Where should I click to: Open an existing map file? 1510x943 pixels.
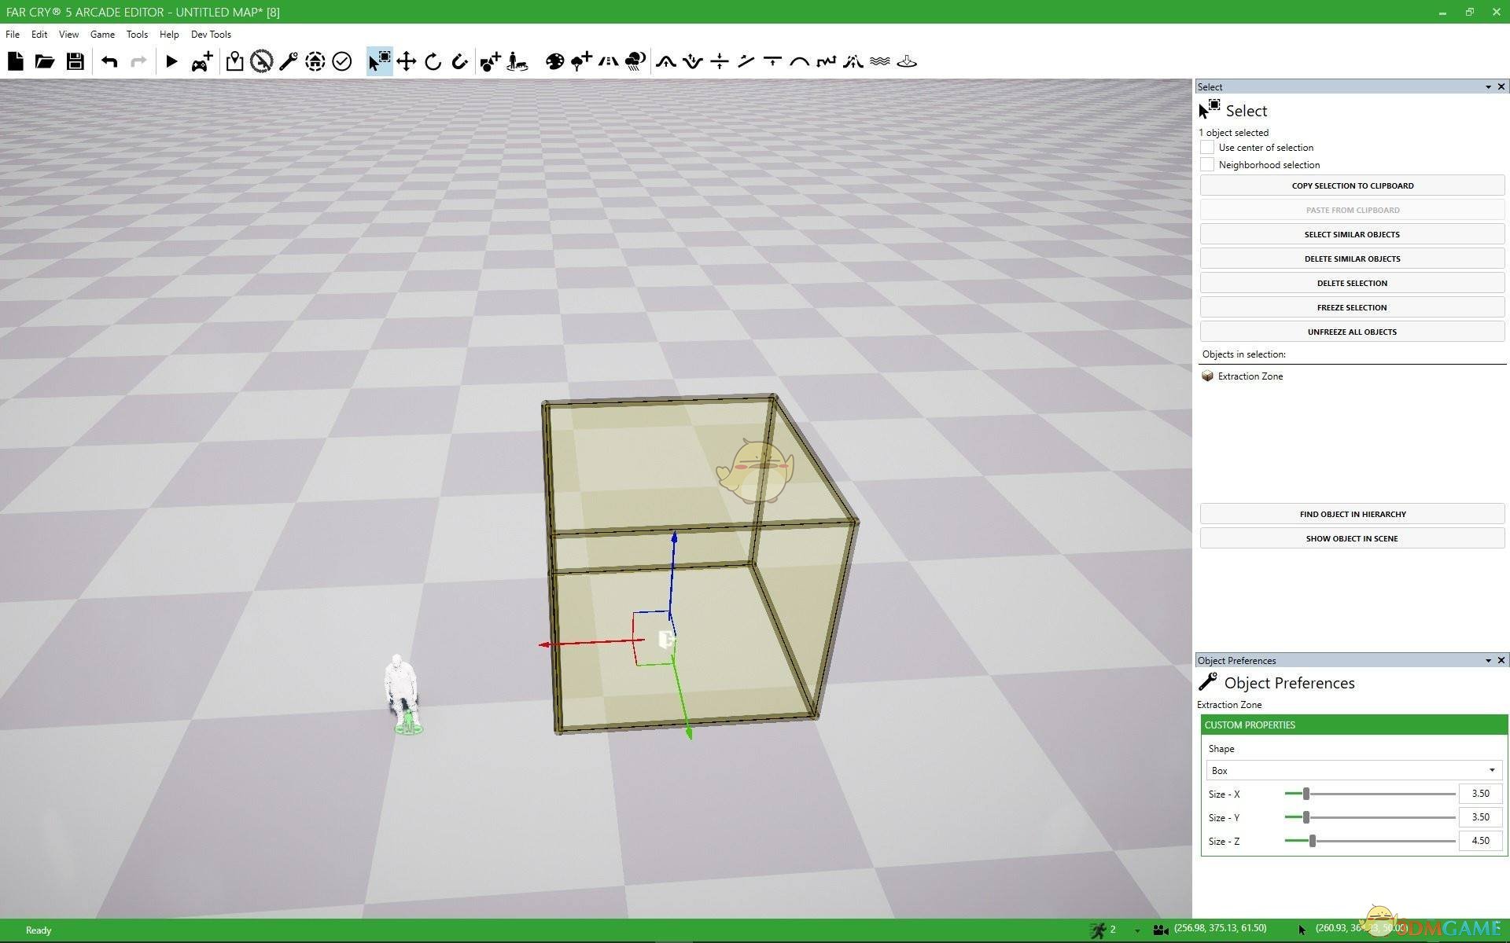pos(45,61)
